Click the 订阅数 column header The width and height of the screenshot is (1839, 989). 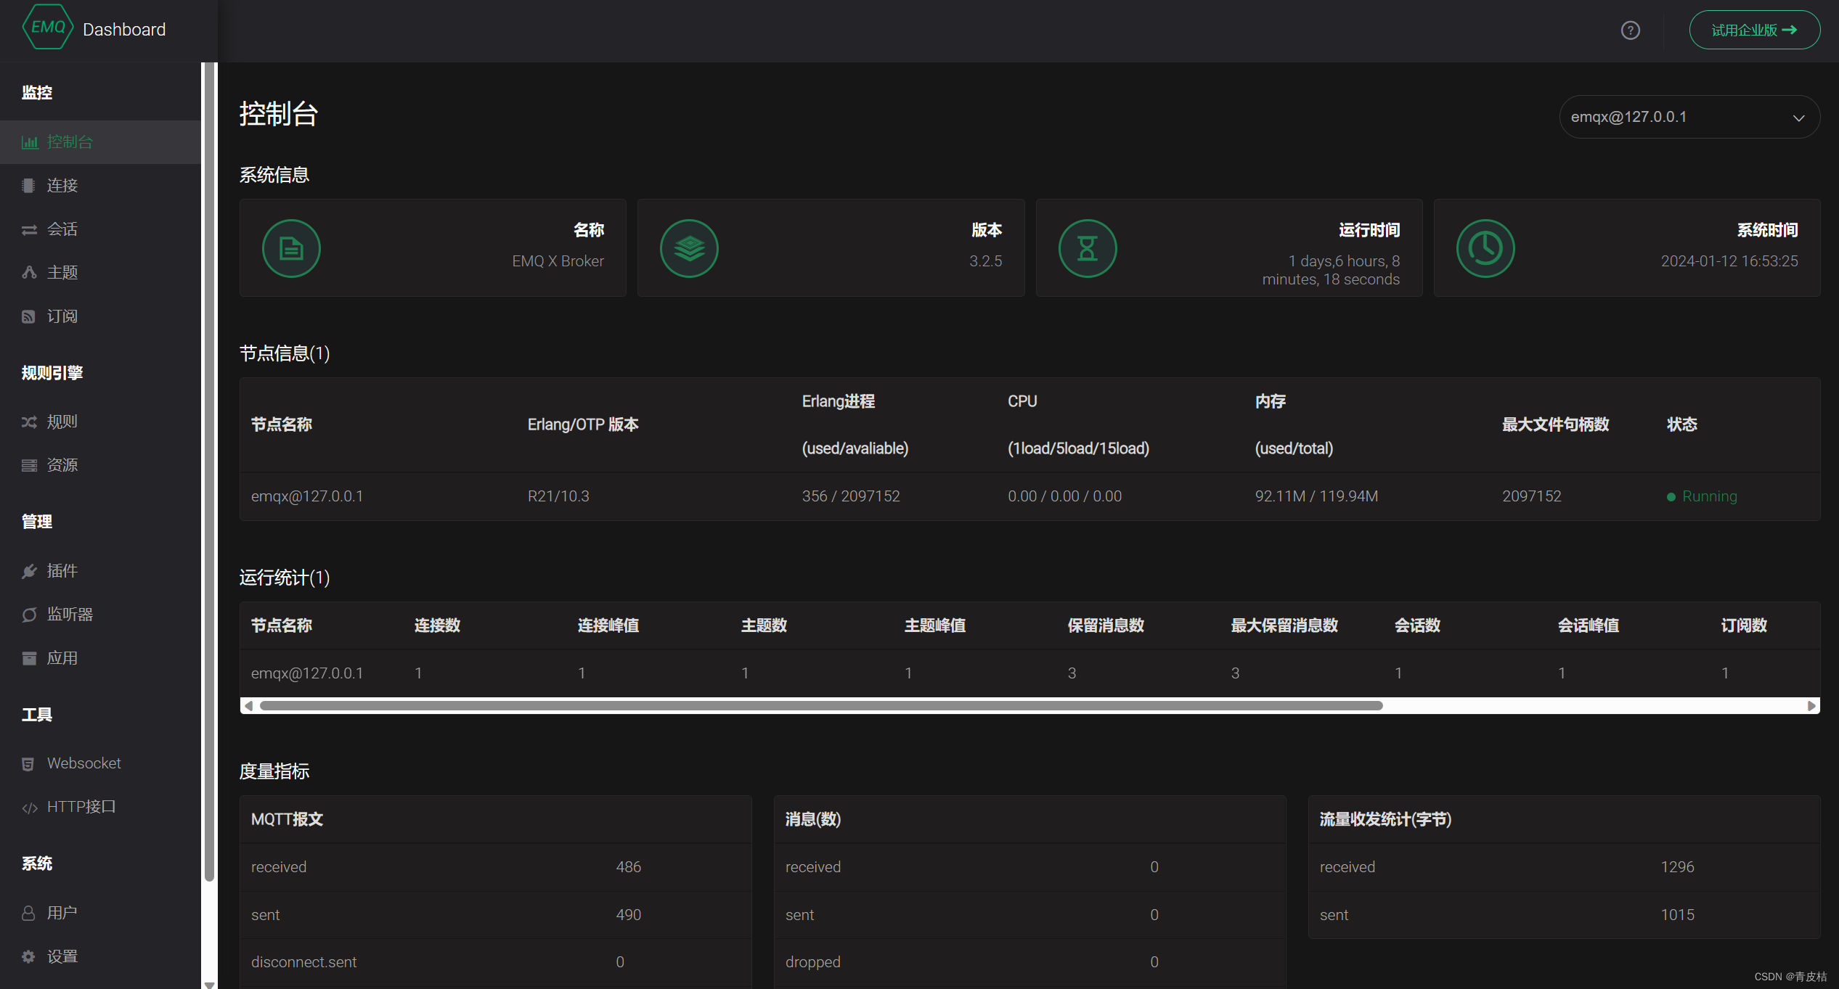pos(1744,625)
